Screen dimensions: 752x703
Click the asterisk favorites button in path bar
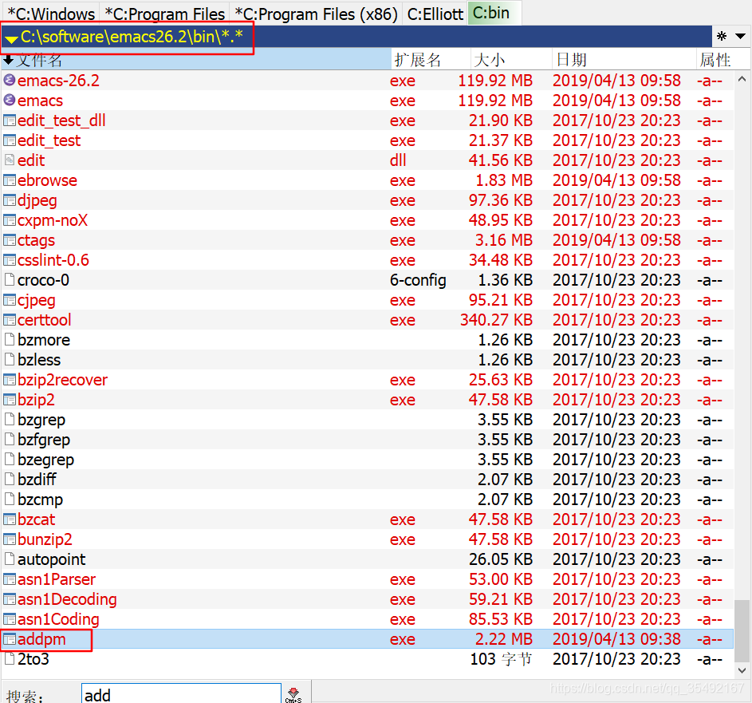tap(722, 36)
